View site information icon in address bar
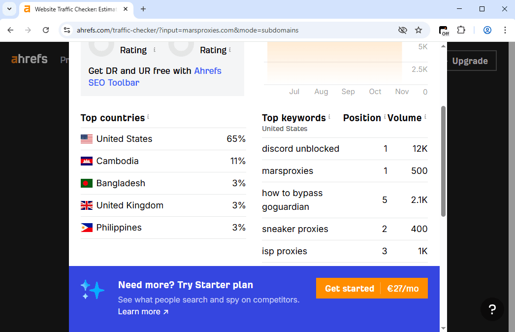Image resolution: width=515 pixels, height=332 pixels. [67, 30]
